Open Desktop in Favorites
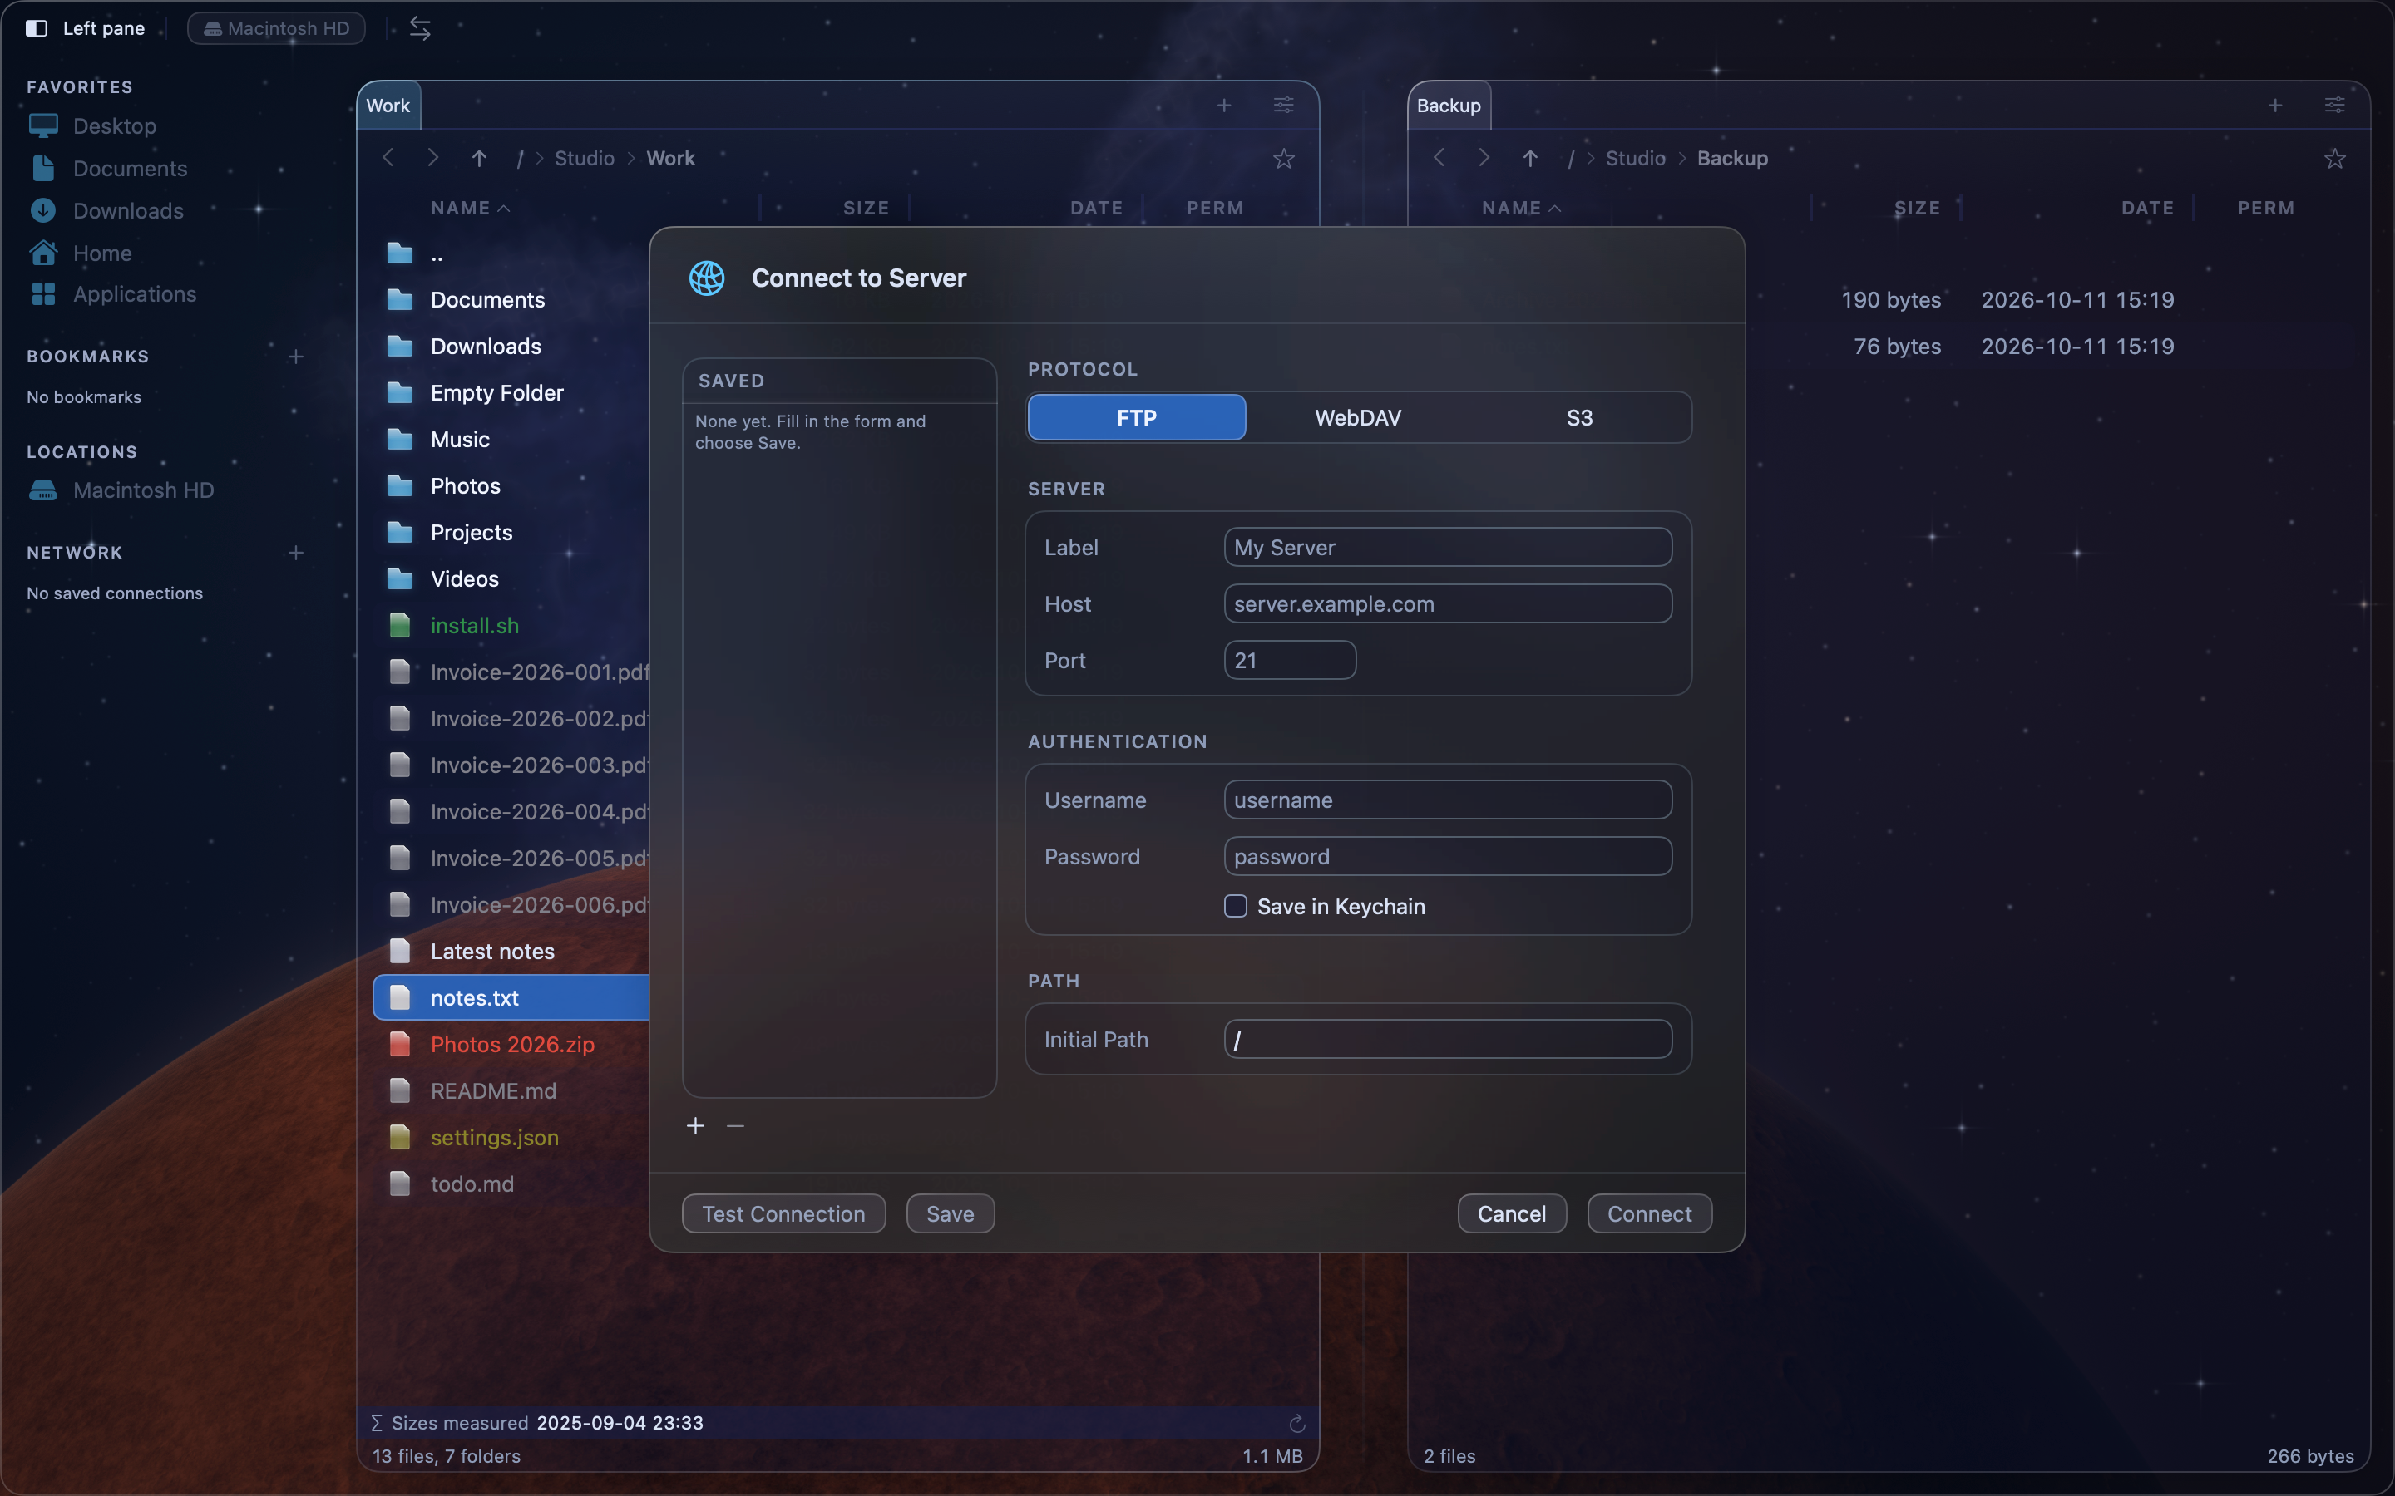 (x=114, y=125)
